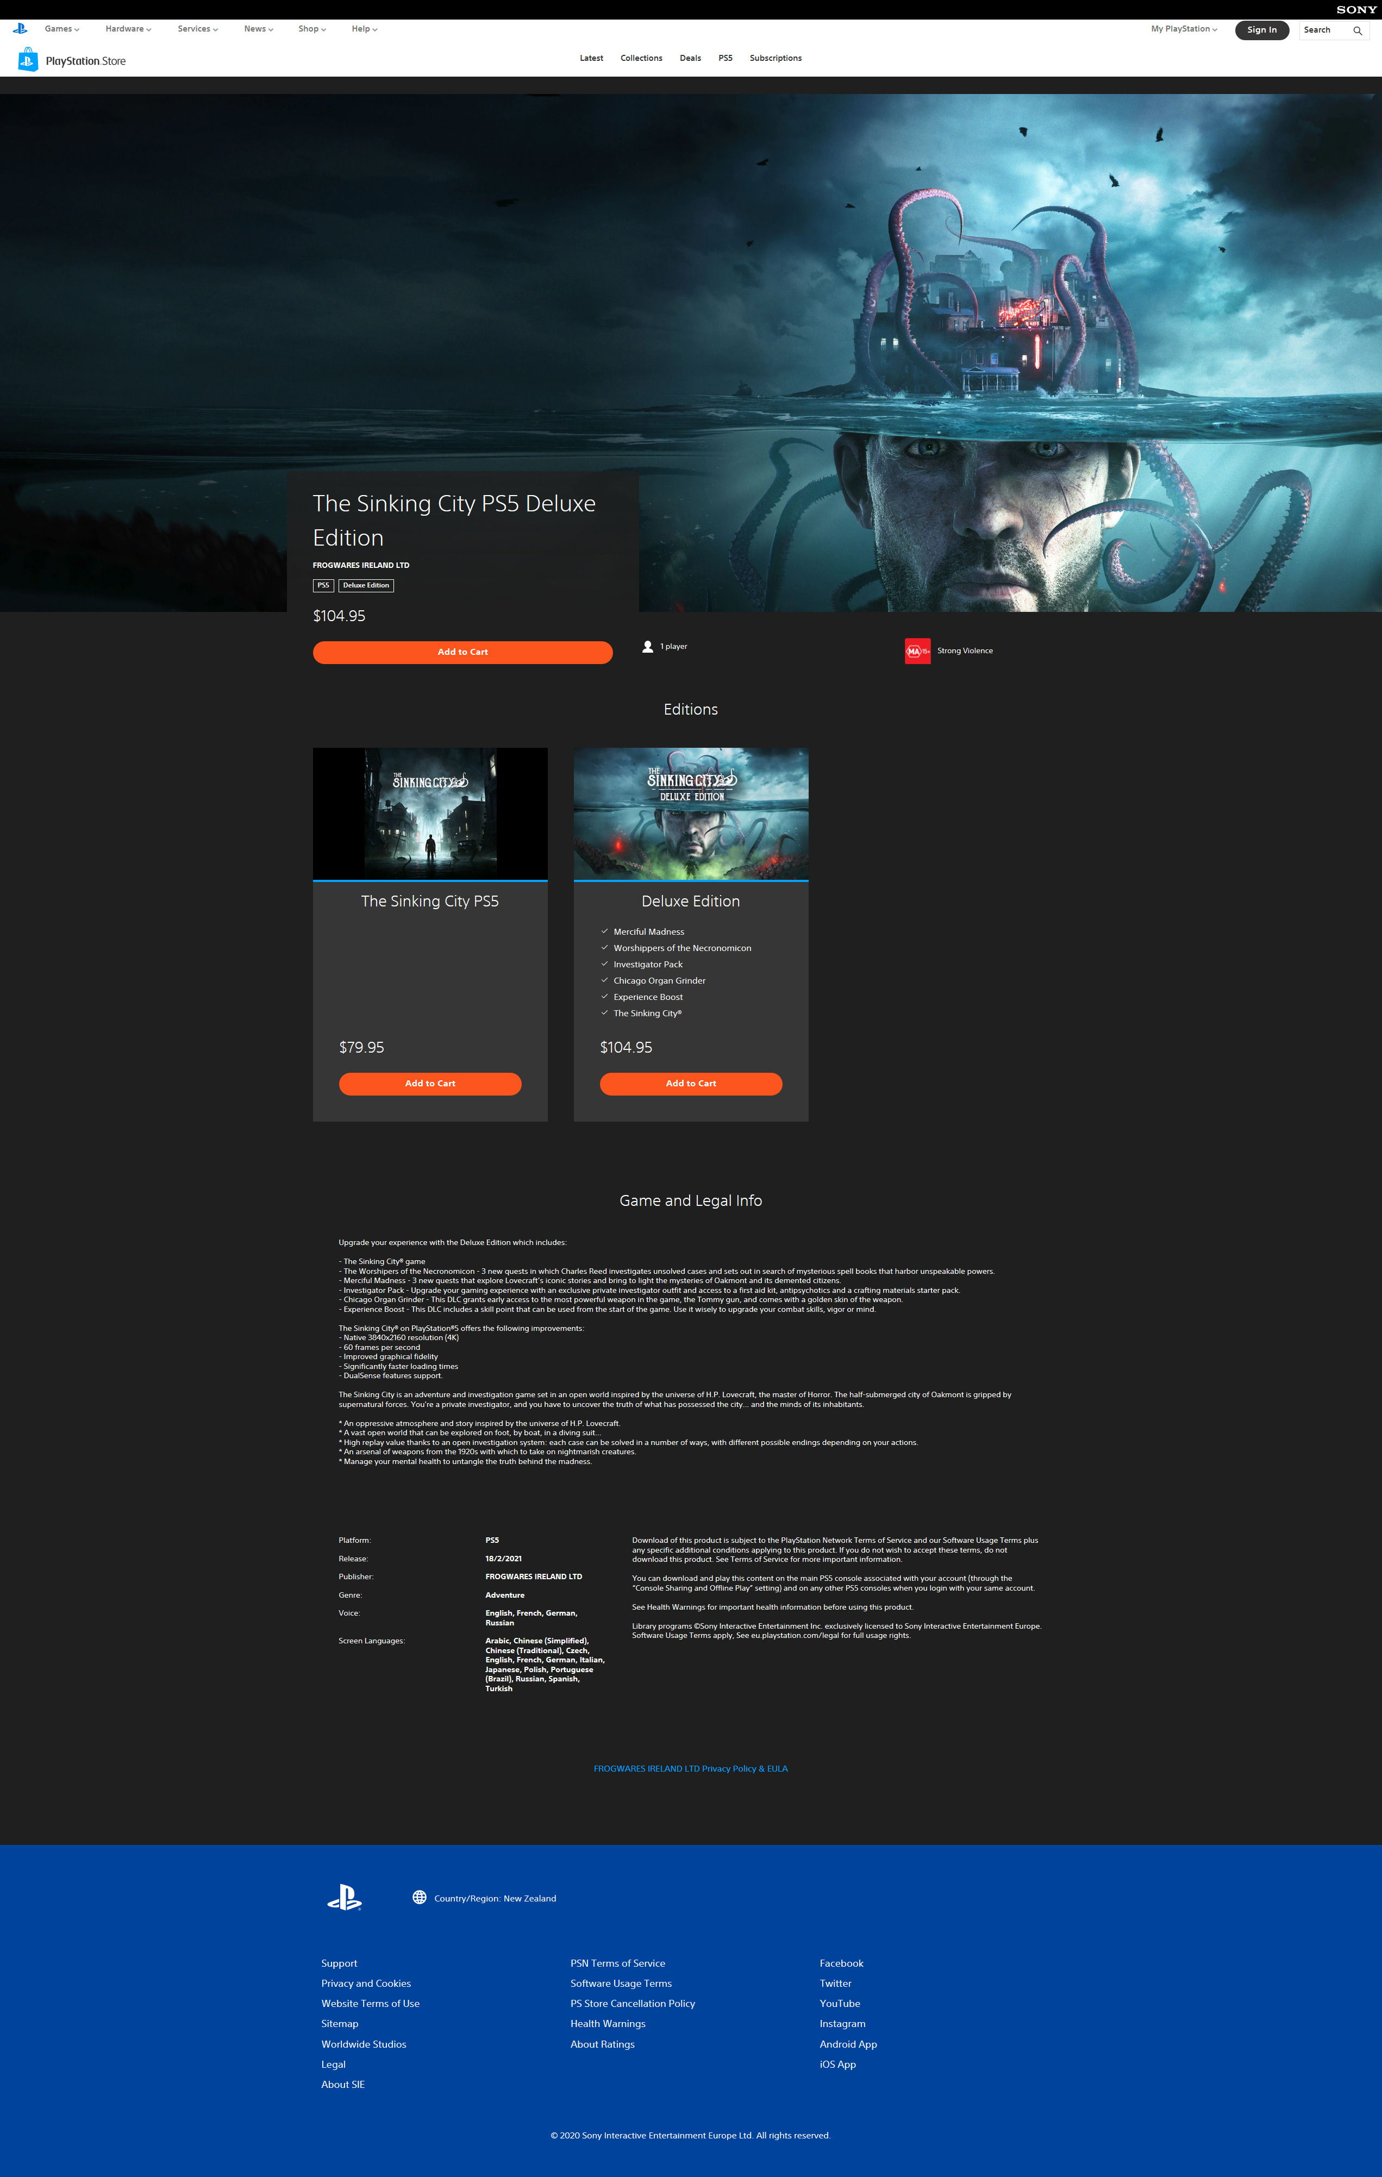Open the Legal footer link
The width and height of the screenshot is (1382, 2177).
(334, 2064)
